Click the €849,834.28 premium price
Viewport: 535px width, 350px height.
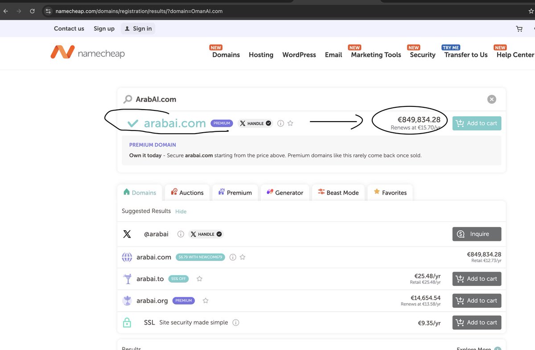[419, 119]
